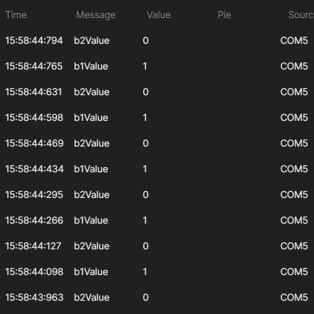Select the row timestamped 15:58:44:631

point(33,92)
